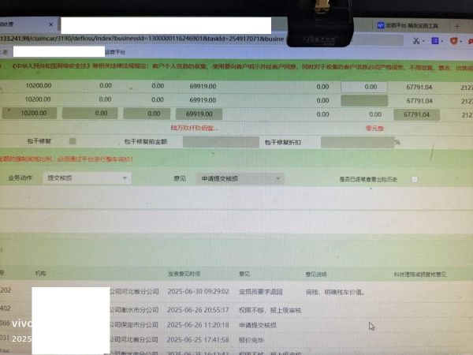Click the 67791.04 field in third row
Image resolution: width=473 pixels, height=355 pixels.
click(x=416, y=114)
